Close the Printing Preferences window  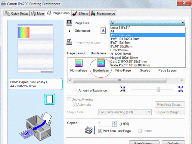pos(184,2)
